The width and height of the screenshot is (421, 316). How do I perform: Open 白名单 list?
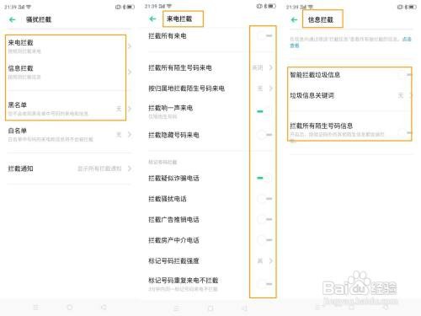tap(70, 135)
